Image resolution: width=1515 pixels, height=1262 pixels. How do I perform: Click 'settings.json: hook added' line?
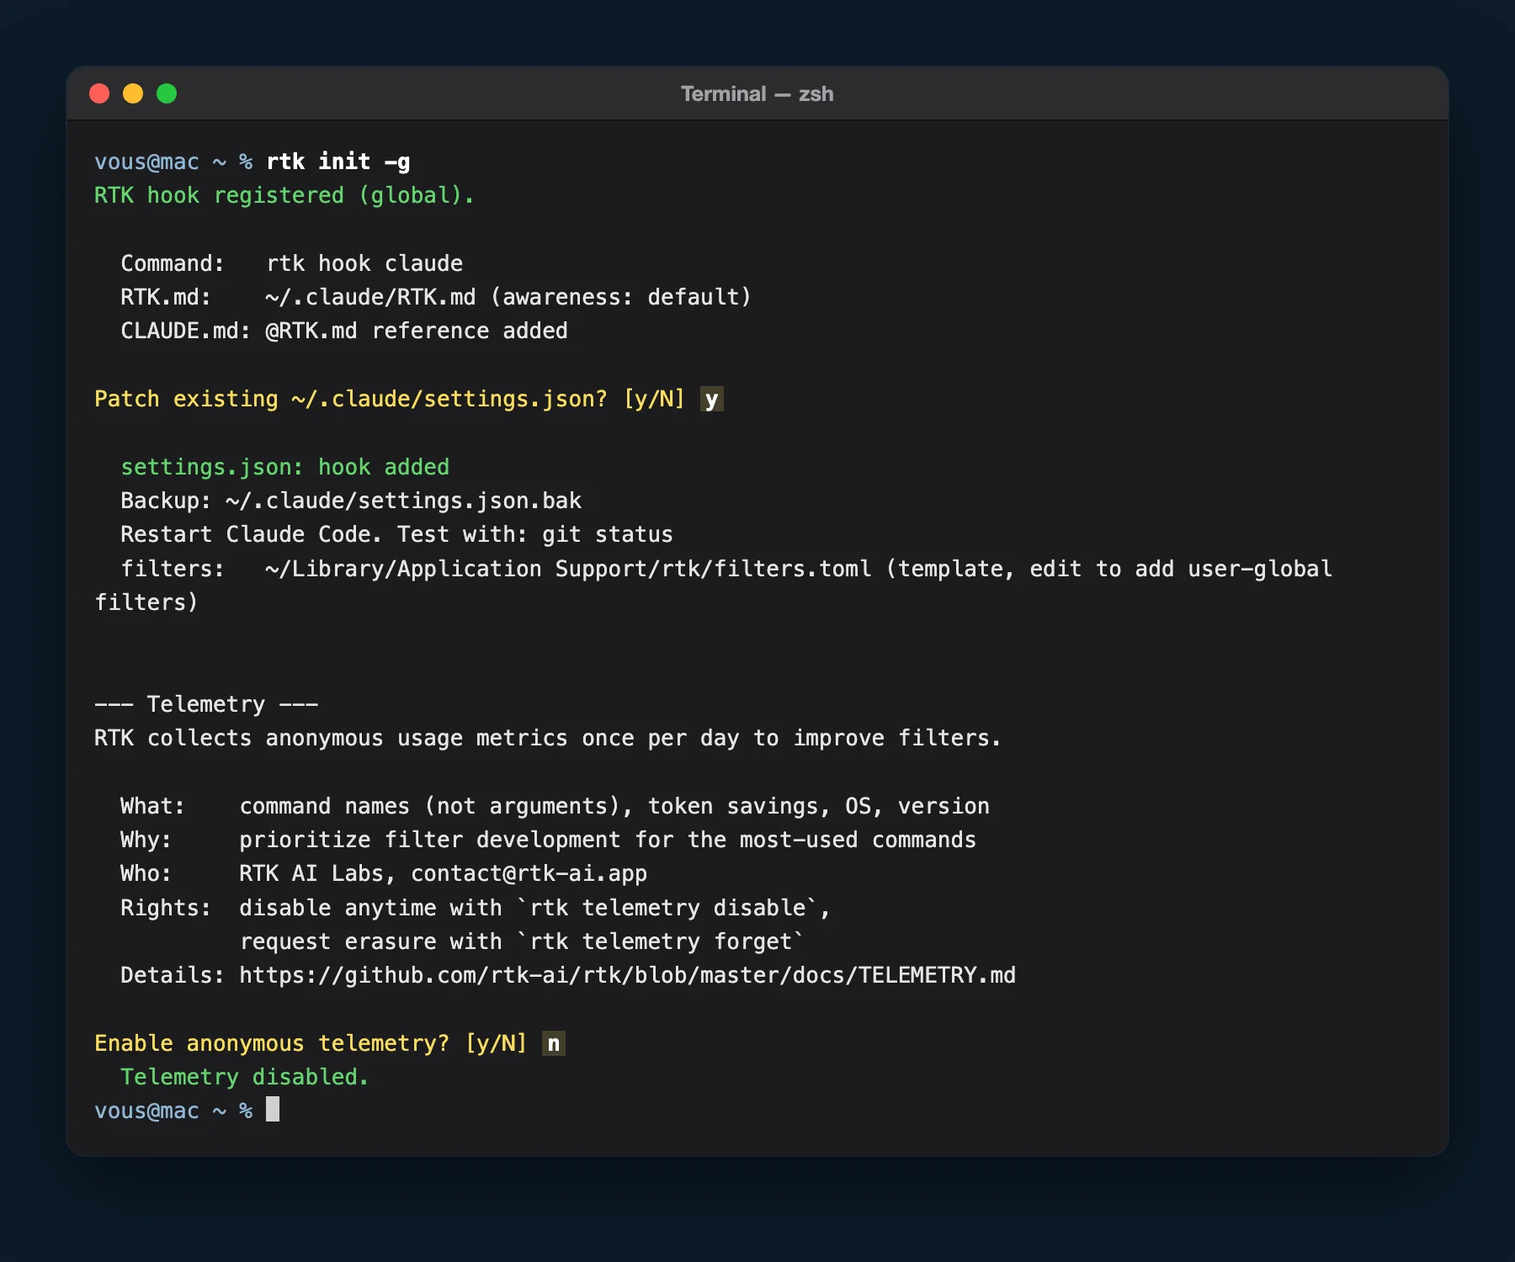point(285,467)
